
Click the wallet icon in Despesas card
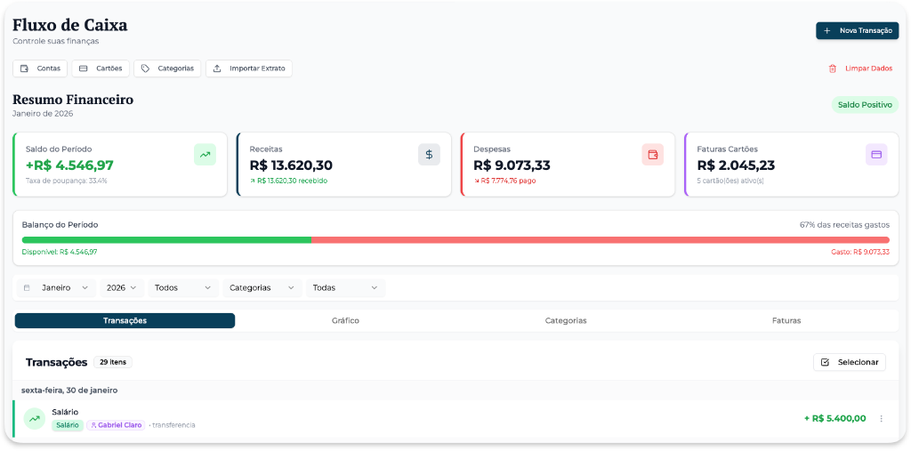[x=652, y=155]
